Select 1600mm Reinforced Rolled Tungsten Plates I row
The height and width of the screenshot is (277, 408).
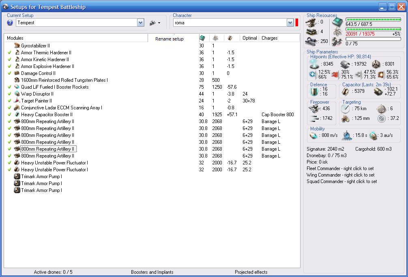tap(152, 80)
